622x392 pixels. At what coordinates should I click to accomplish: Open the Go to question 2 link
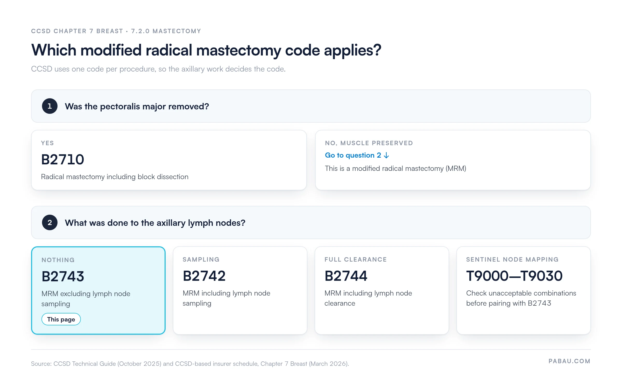click(x=357, y=155)
